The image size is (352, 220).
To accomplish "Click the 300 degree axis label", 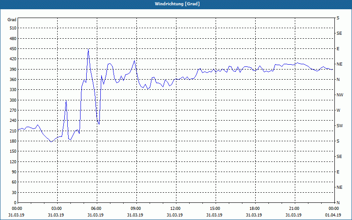I will coord(13,100).
